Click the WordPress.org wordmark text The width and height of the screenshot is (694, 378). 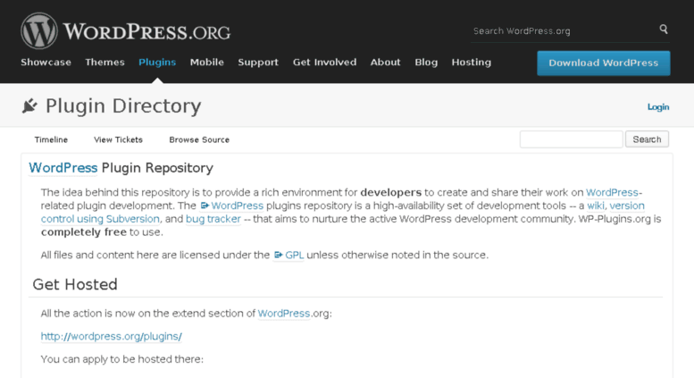[x=146, y=32]
